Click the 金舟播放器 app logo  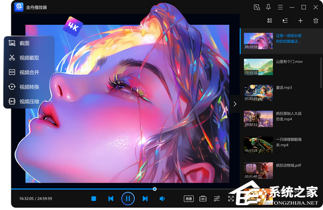pyautogui.click(x=18, y=7)
